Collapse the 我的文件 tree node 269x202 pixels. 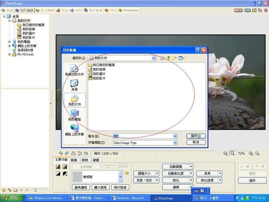pos(9,20)
